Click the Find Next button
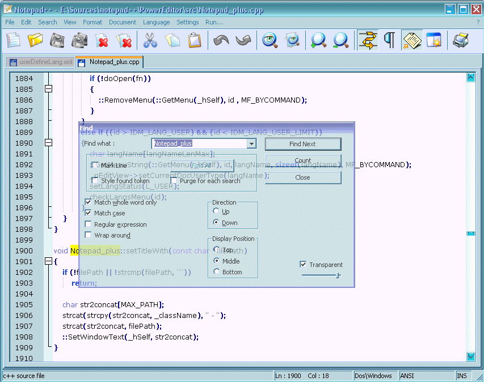Screen dimensions: 484x382 pyautogui.click(x=303, y=144)
